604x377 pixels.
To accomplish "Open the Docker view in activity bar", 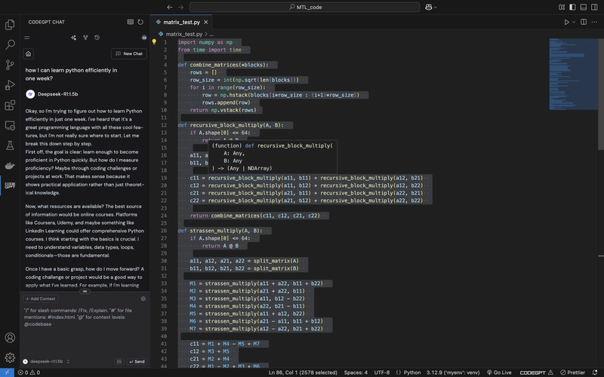I will pyautogui.click(x=10, y=166).
